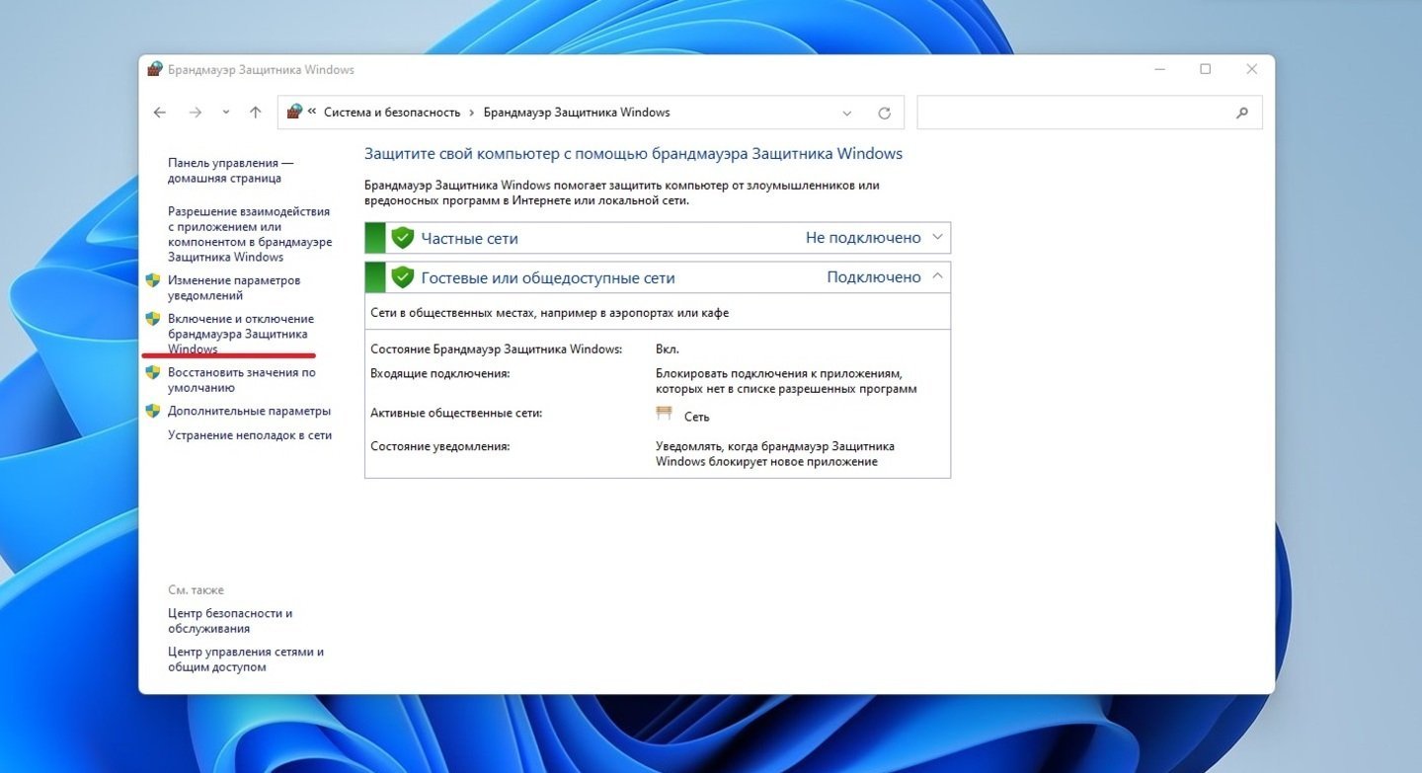Minimize the firewall window

[x=1159, y=69]
